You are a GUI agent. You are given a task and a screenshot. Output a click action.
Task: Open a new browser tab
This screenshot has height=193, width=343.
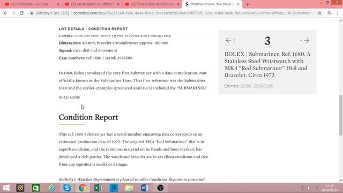(x=248, y=4)
